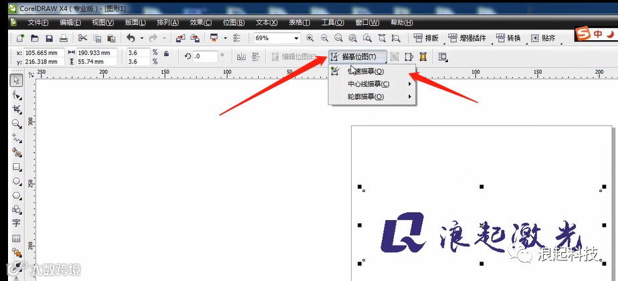Open the undo history dropdown arrow
Image resolution: width=618 pixels, height=281 pixels.
pyautogui.click(x=142, y=38)
